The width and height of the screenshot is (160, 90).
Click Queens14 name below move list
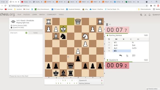pyautogui.click(x=113, y=60)
